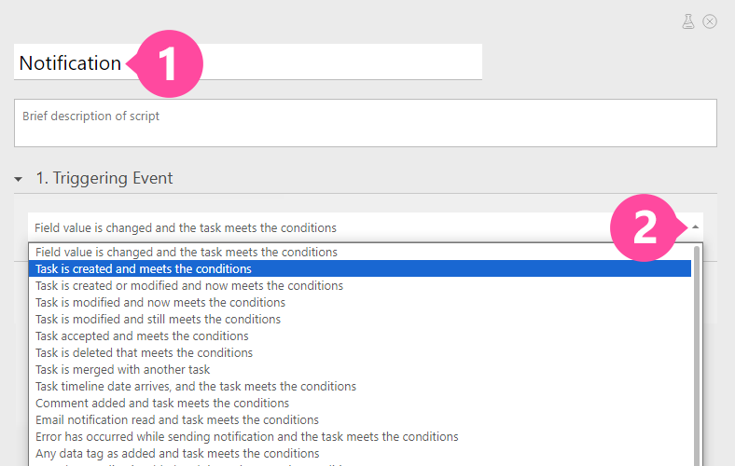
Task: Click the triggering event dropdown arrow
Action: tap(695, 226)
